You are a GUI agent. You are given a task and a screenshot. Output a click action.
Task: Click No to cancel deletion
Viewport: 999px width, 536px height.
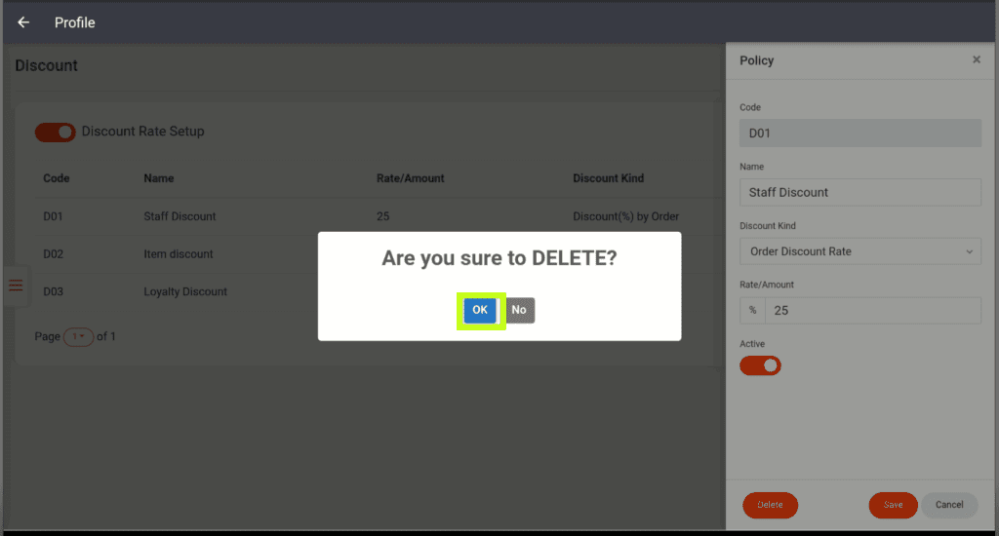(519, 310)
